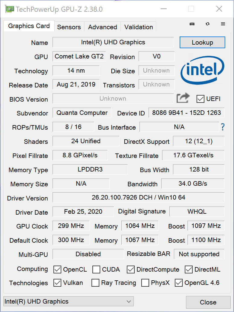The width and height of the screenshot is (234, 312).
Task: Open the Validation tab
Action: pos(139,27)
